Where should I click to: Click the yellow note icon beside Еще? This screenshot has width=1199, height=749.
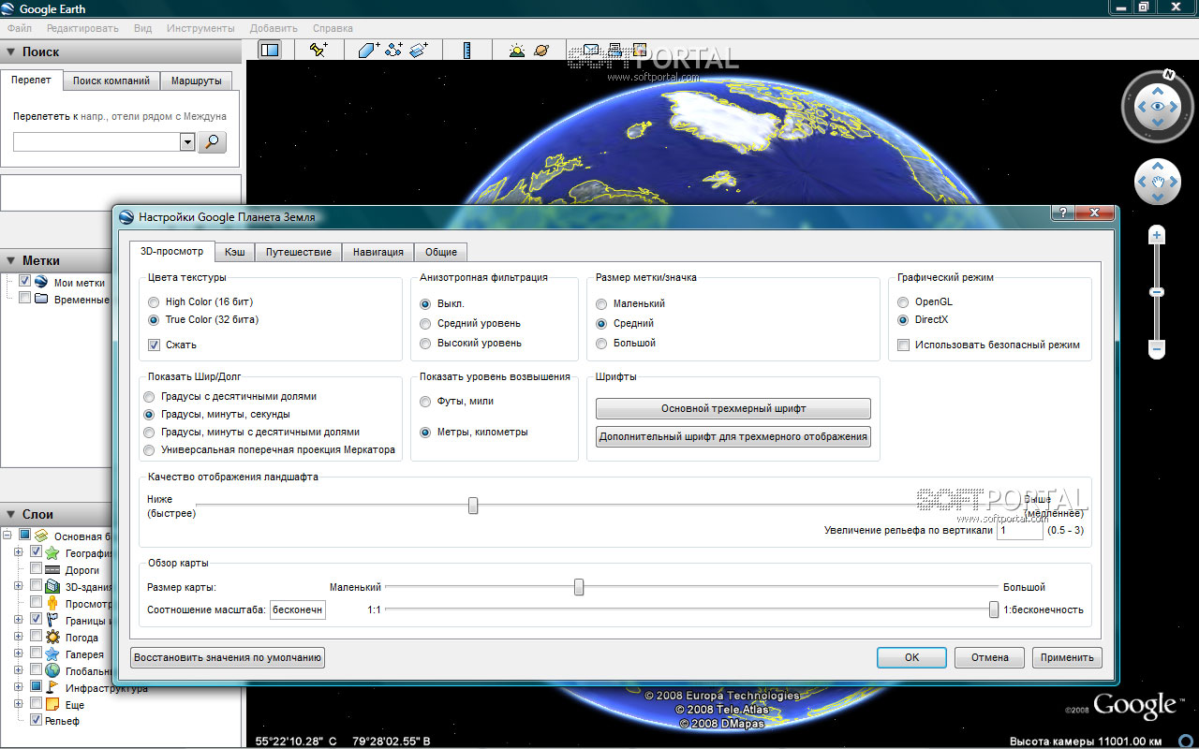52,704
